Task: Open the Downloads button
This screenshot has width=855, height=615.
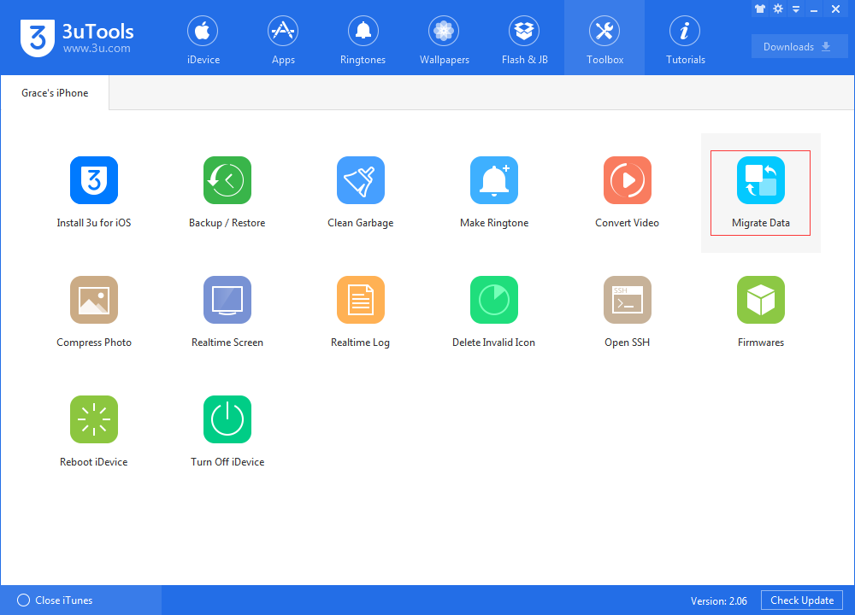Action: tap(799, 47)
